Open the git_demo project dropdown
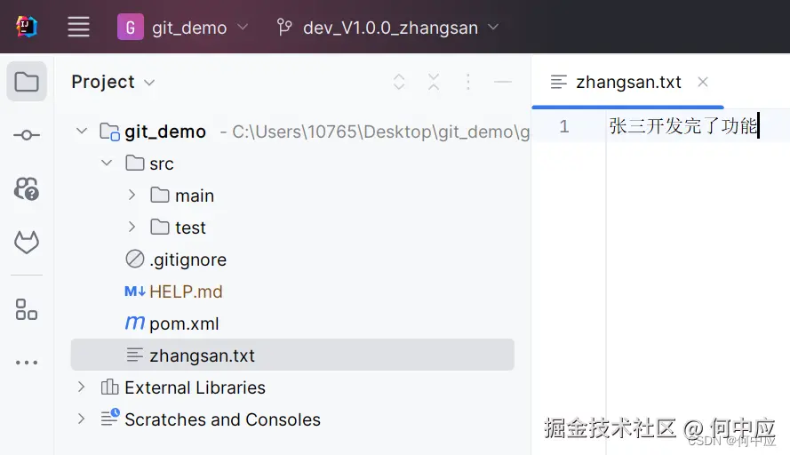This screenshot has height=455, width=790. click(x=184, y=28)
